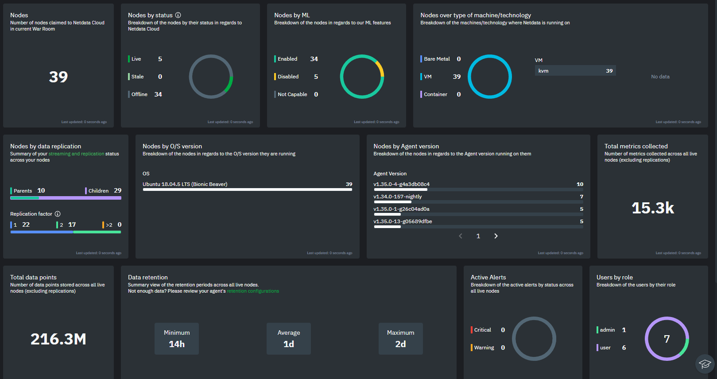Click the replication factor >2 entry

click(x=112, y=225)
